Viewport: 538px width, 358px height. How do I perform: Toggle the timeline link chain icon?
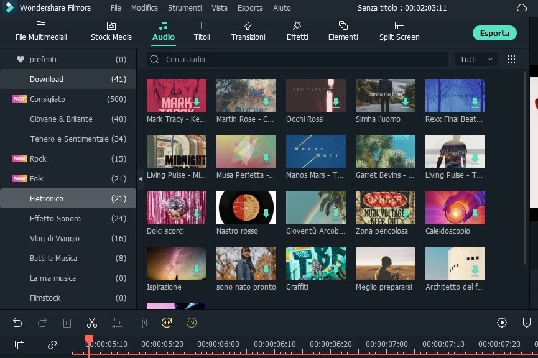(52, 345)
